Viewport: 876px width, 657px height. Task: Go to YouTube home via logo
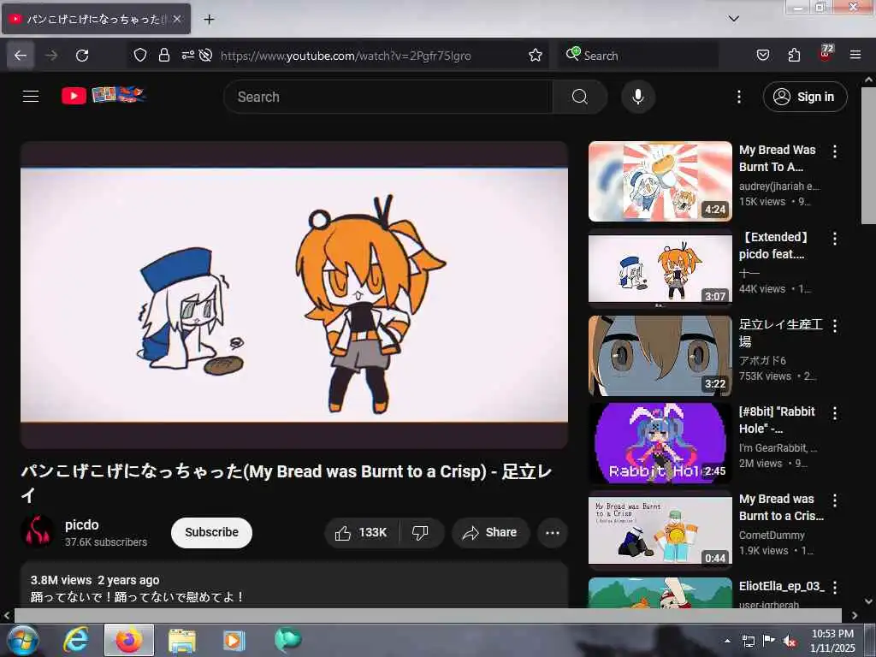(104, 96)
